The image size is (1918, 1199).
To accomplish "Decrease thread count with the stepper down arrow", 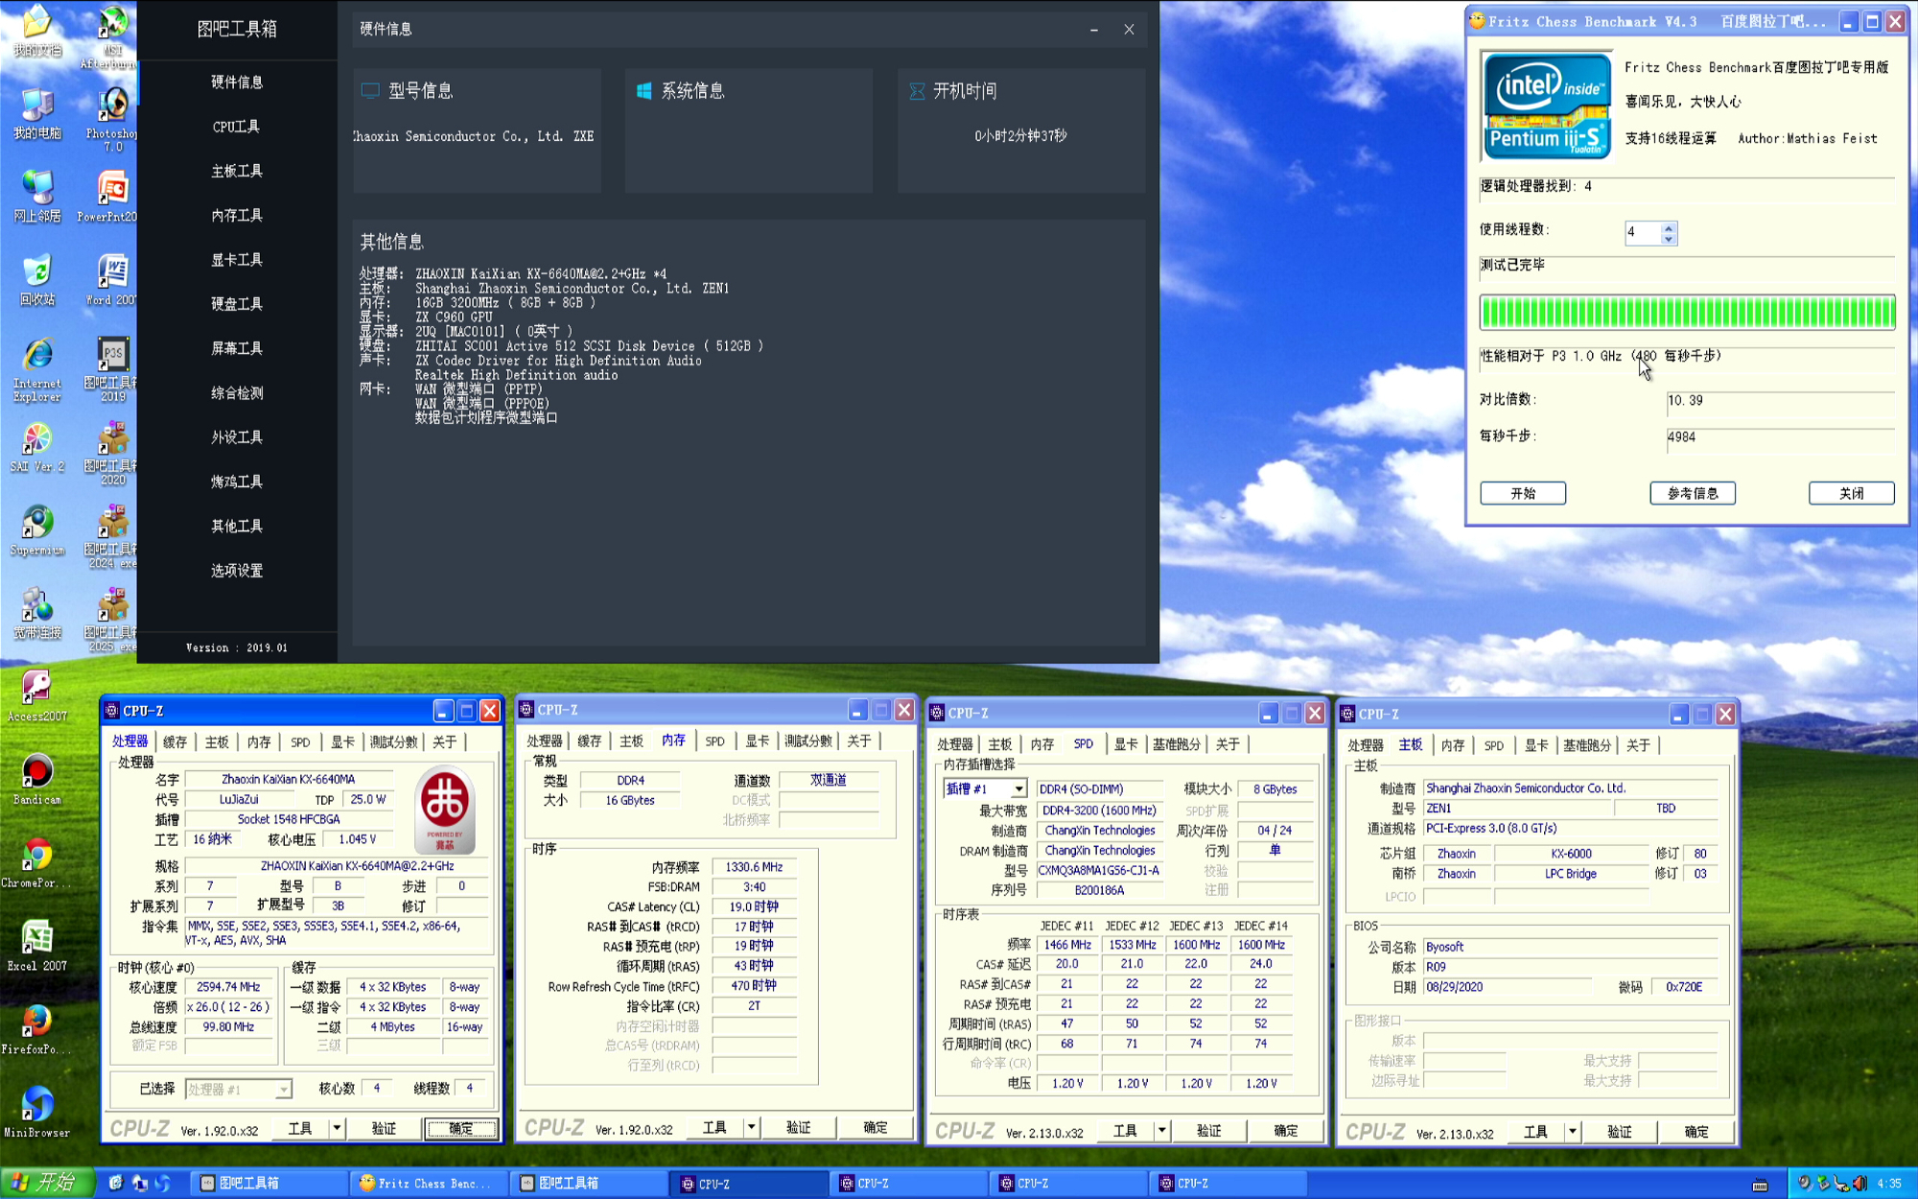I will point(1669,239).
